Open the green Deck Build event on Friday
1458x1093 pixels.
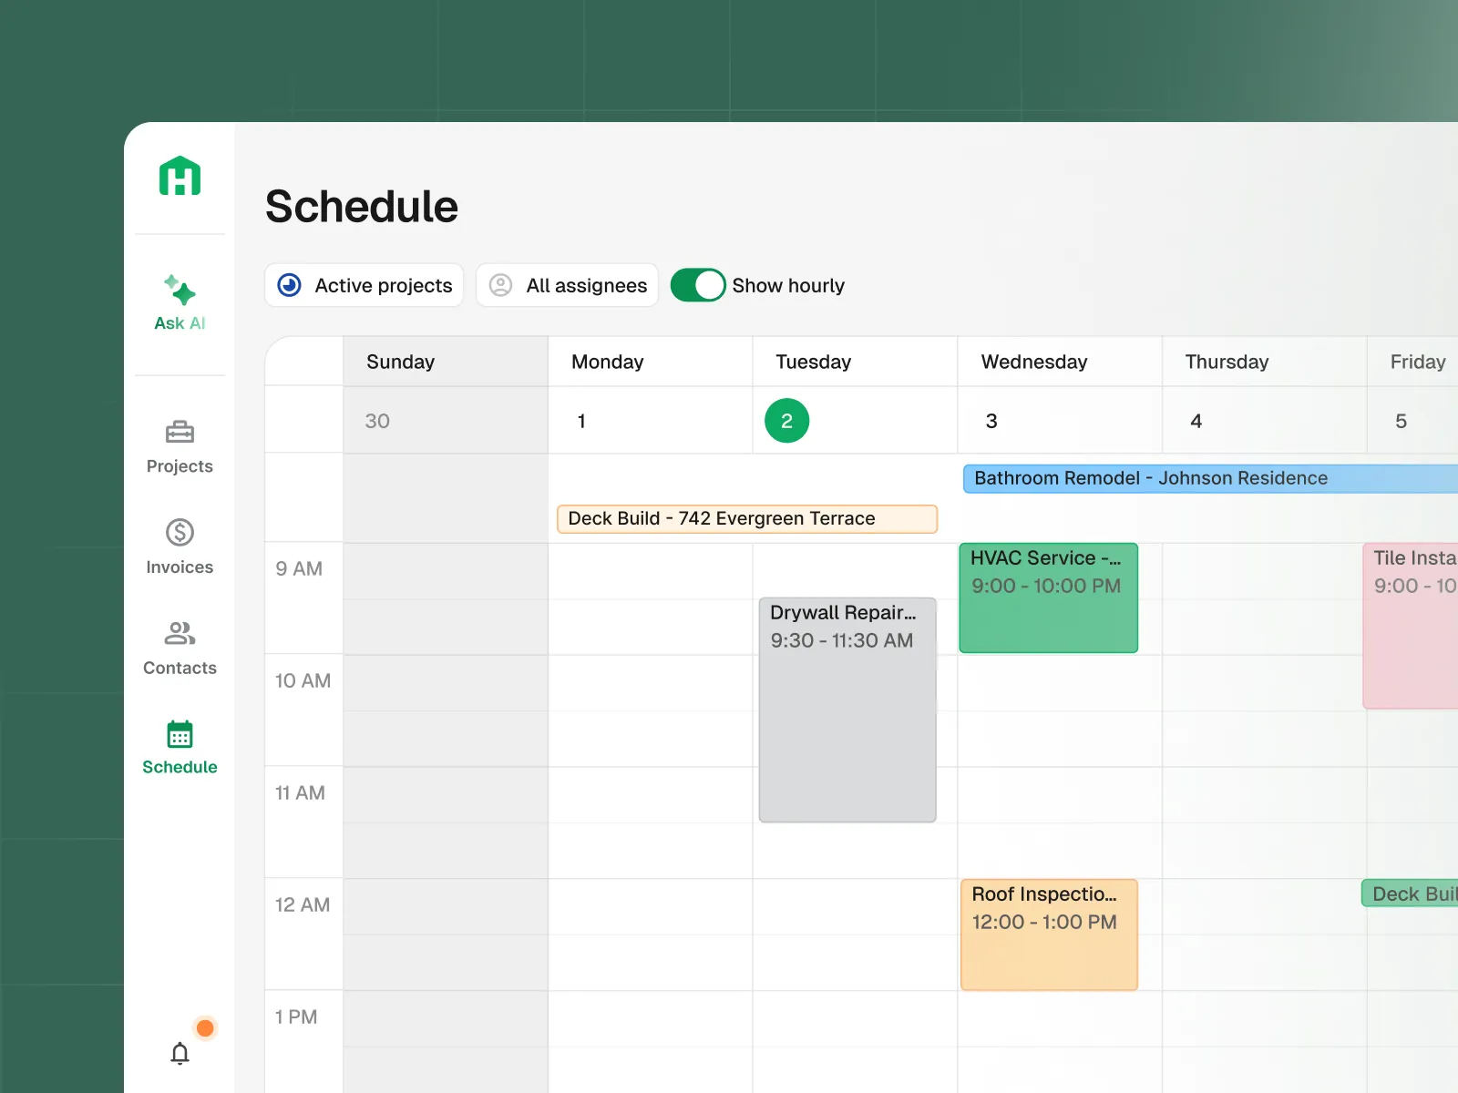coord(1411,894)
